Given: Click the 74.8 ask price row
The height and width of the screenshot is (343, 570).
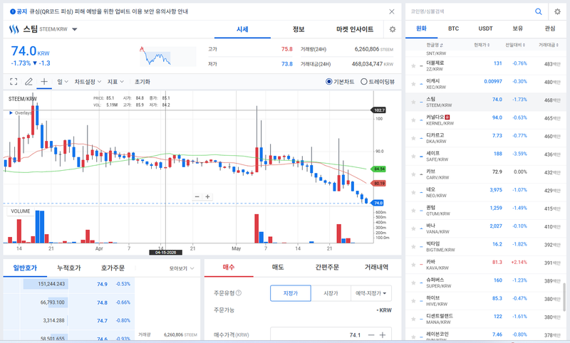Looking at the screenshot, I should (69, 302).
